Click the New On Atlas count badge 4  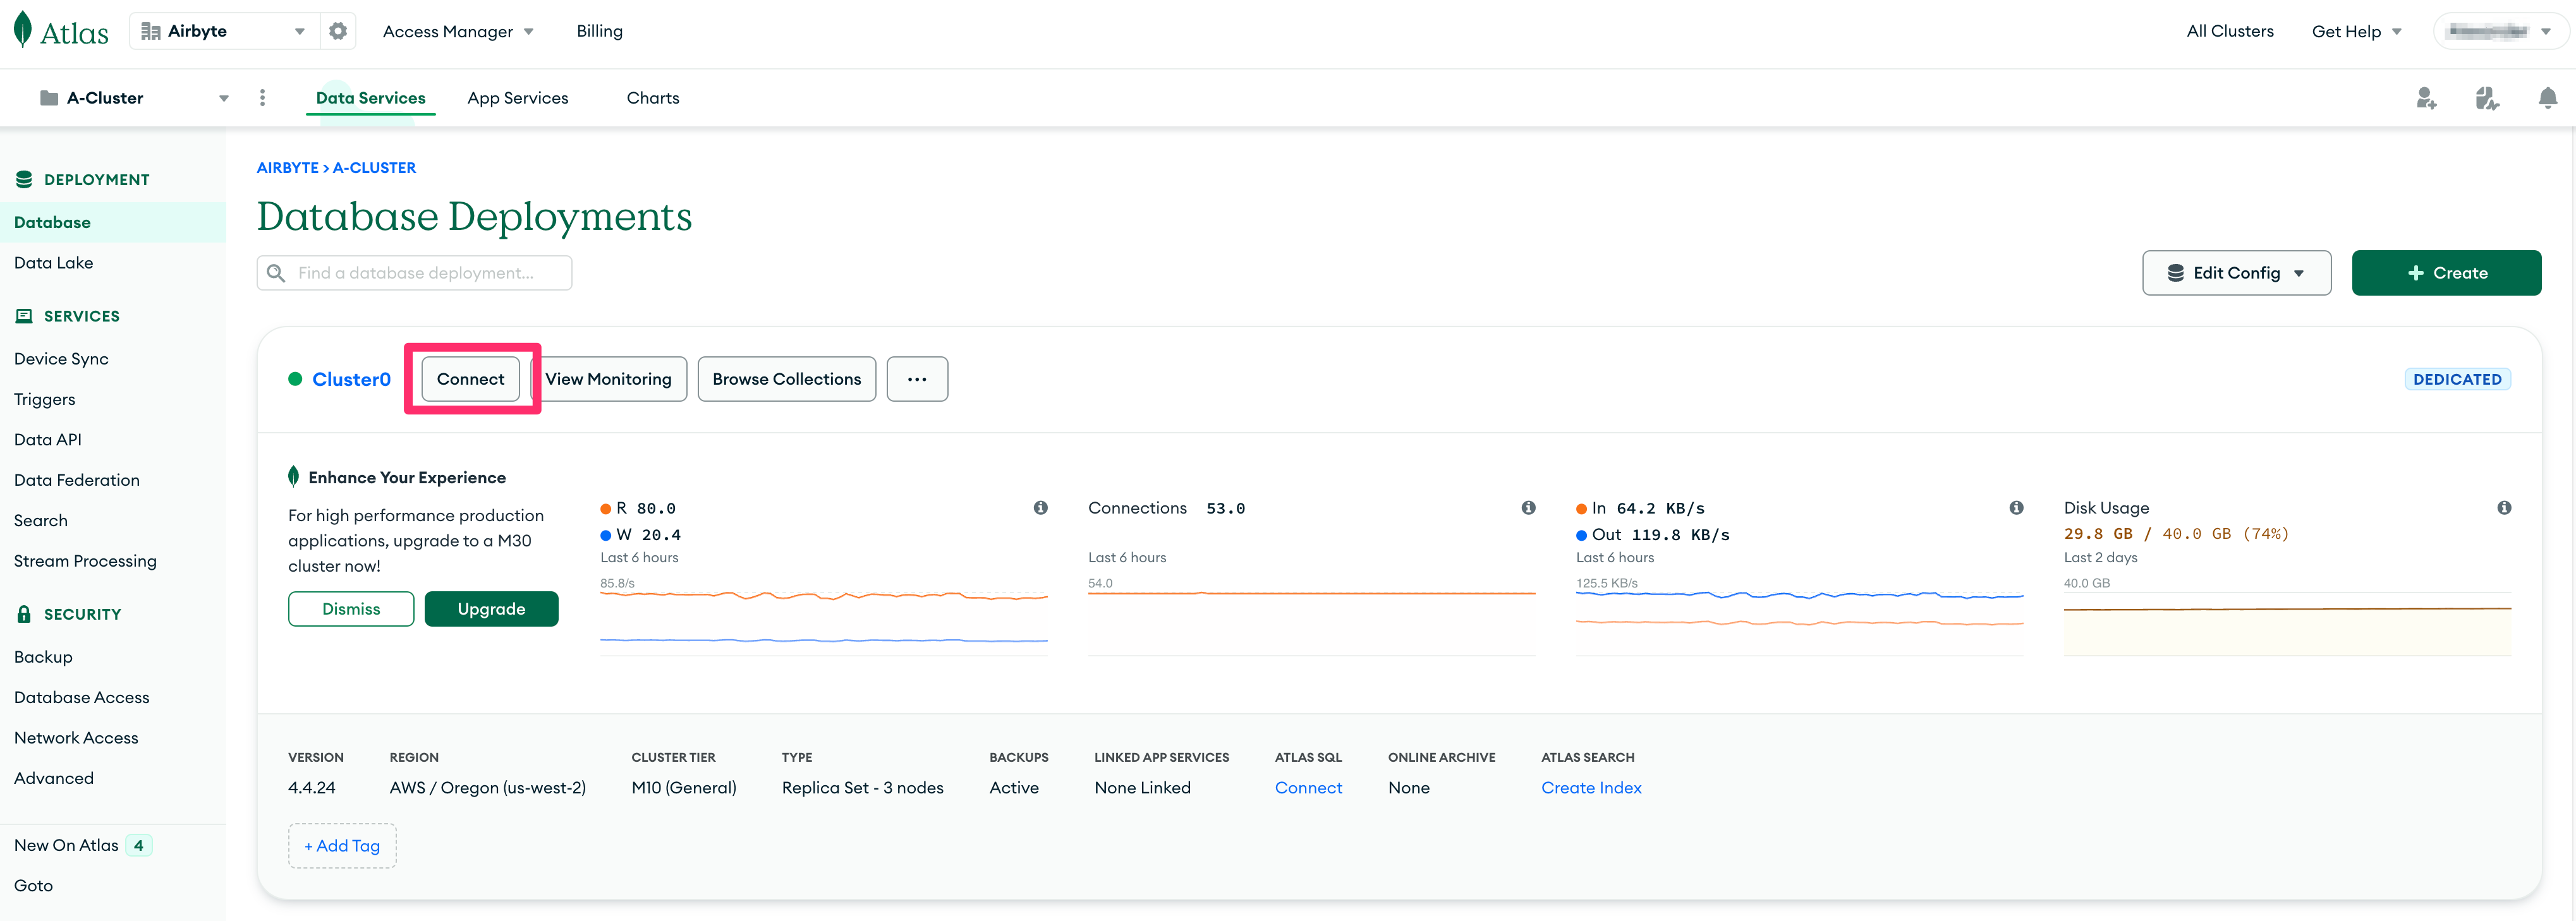138,845
